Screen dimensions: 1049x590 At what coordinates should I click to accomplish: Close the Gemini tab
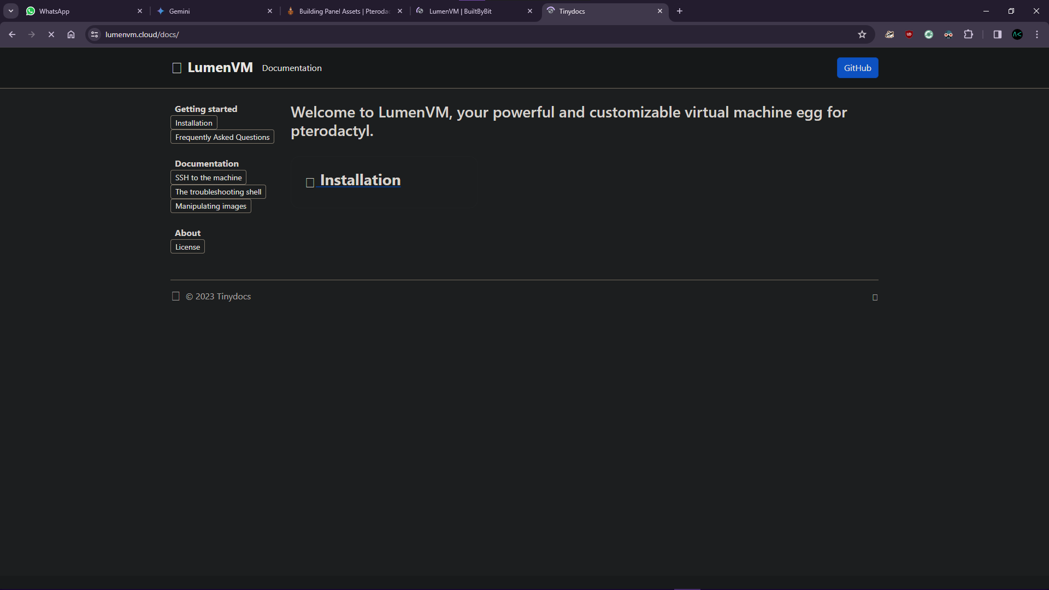(270, 11)
